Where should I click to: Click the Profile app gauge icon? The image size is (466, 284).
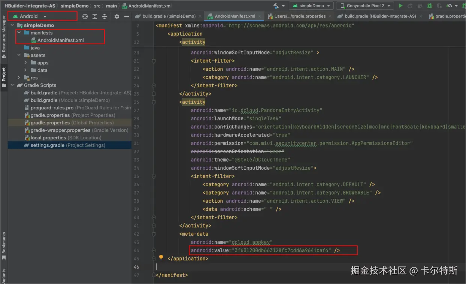[x=449, y=6]
